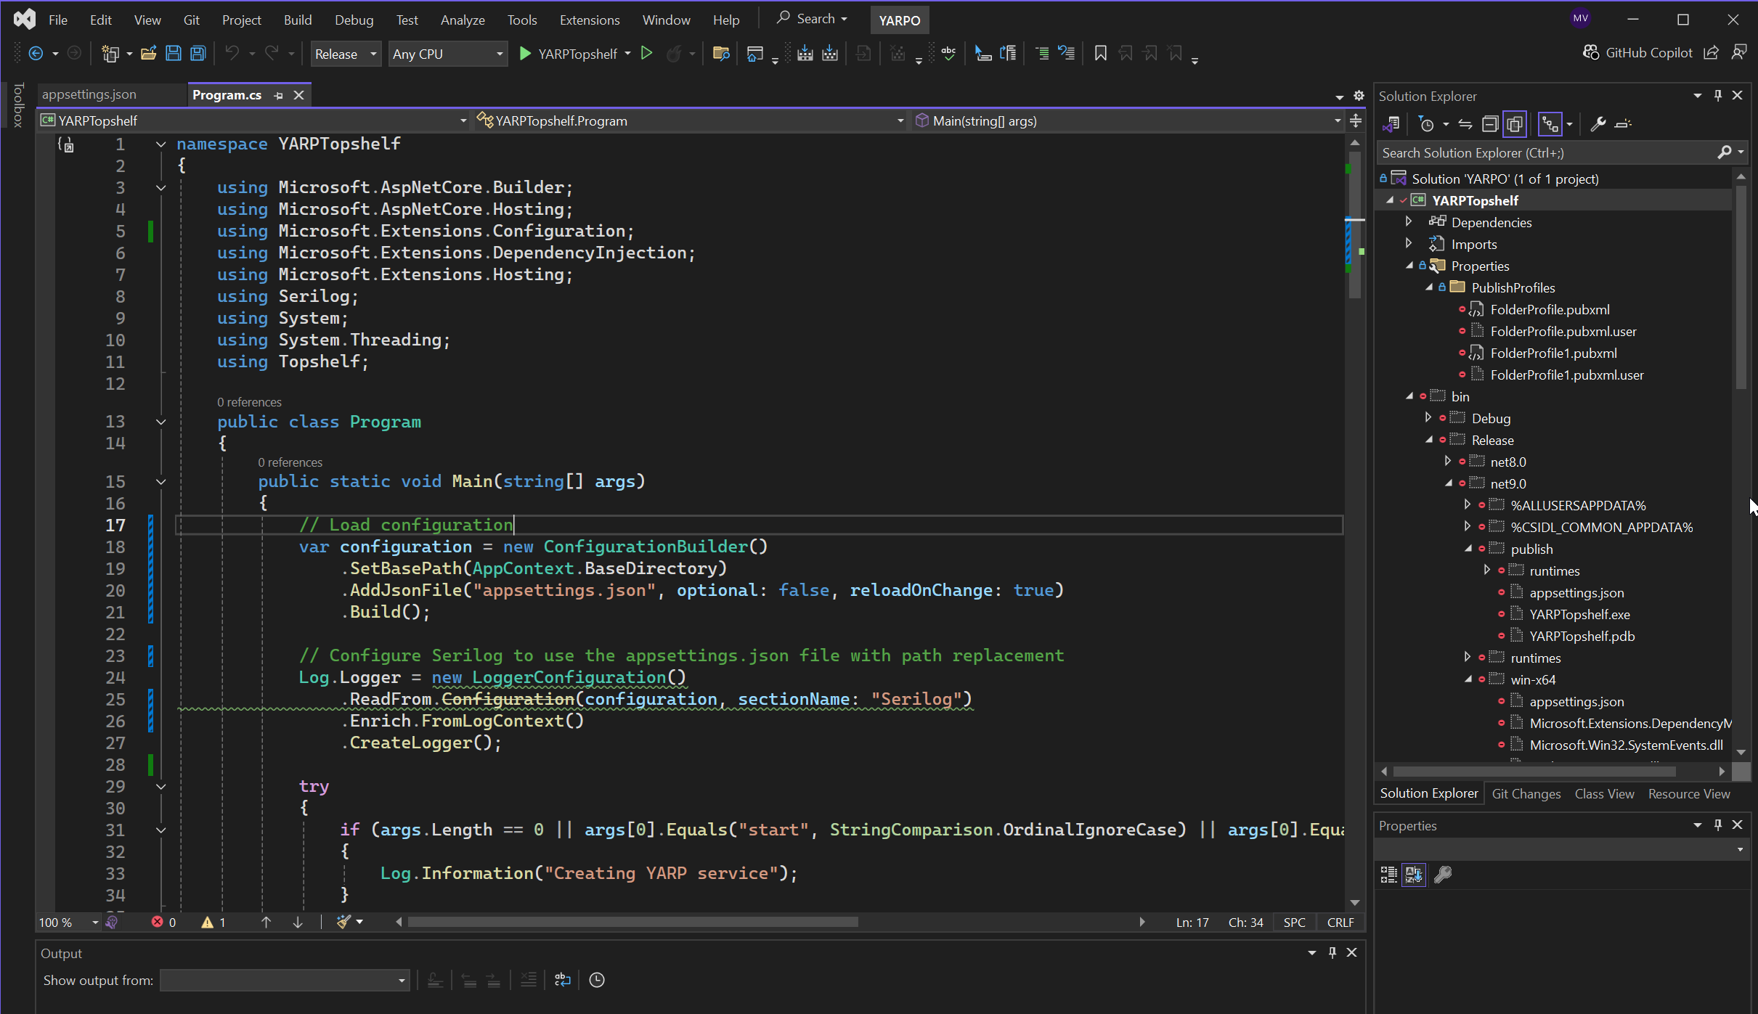Open the Build menu

(298, 20)
